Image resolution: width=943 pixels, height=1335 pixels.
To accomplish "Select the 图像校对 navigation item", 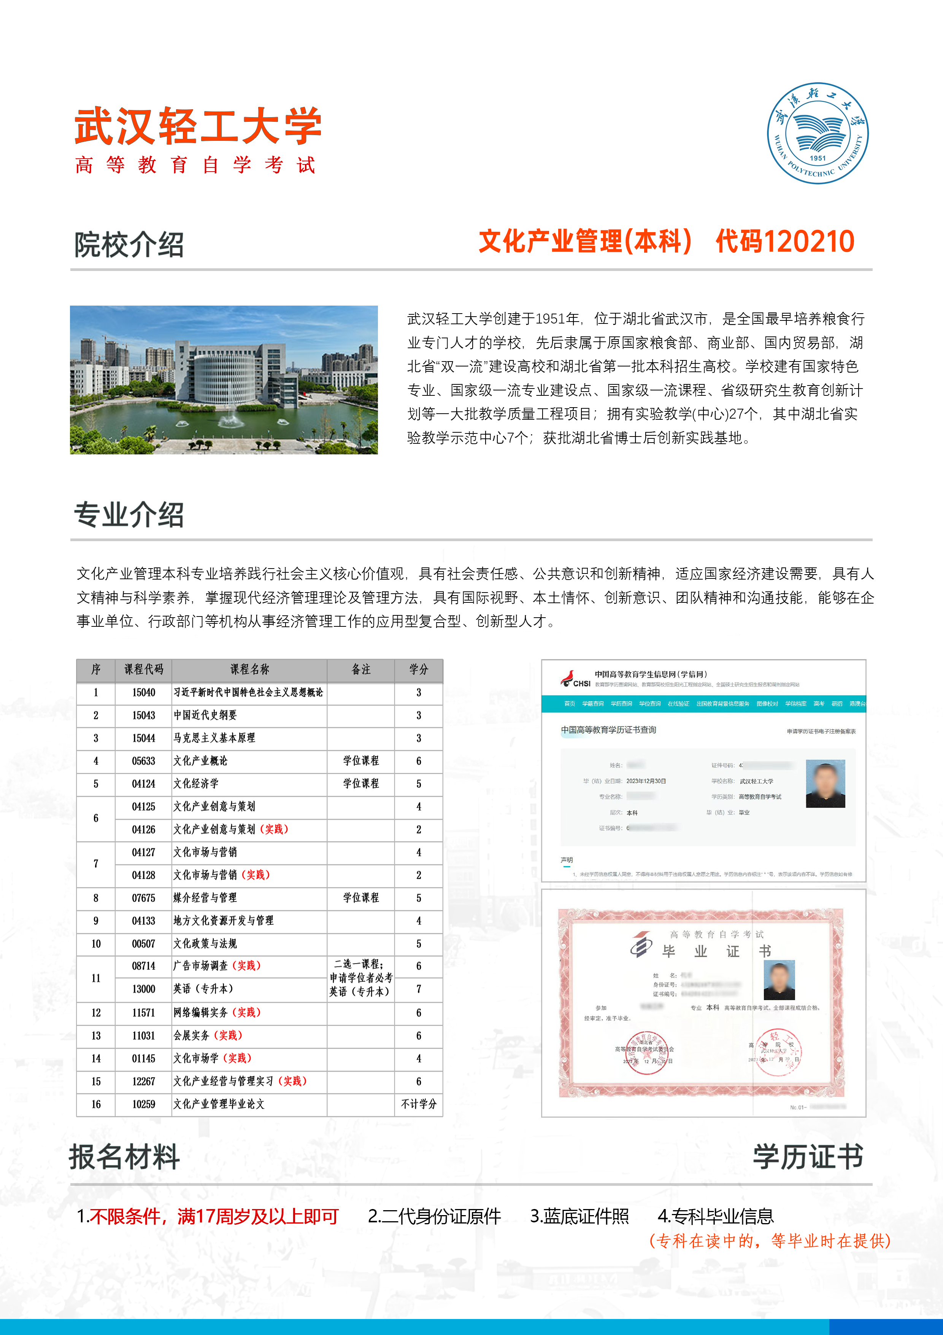I will (767, 704).
